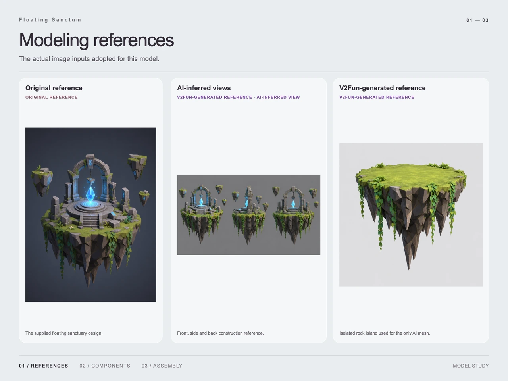Click the ORIGINAL REFERENCE tag label

(52, 97)
